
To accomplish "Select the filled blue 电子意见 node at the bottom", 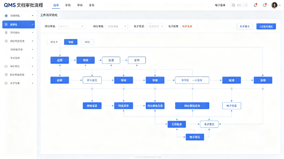I will click(195, 137).
